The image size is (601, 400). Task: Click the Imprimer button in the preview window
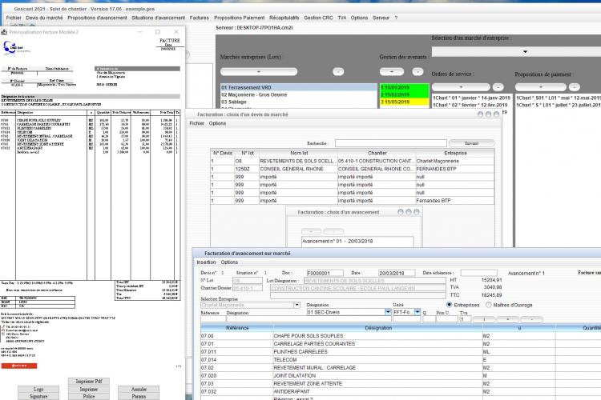point(89,389)
